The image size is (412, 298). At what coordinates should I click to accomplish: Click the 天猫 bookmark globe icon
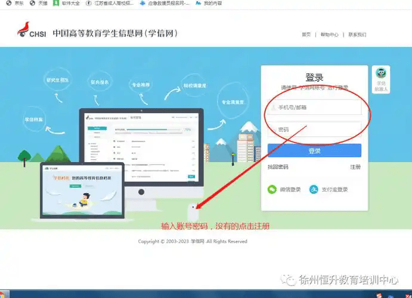point(33,3)
